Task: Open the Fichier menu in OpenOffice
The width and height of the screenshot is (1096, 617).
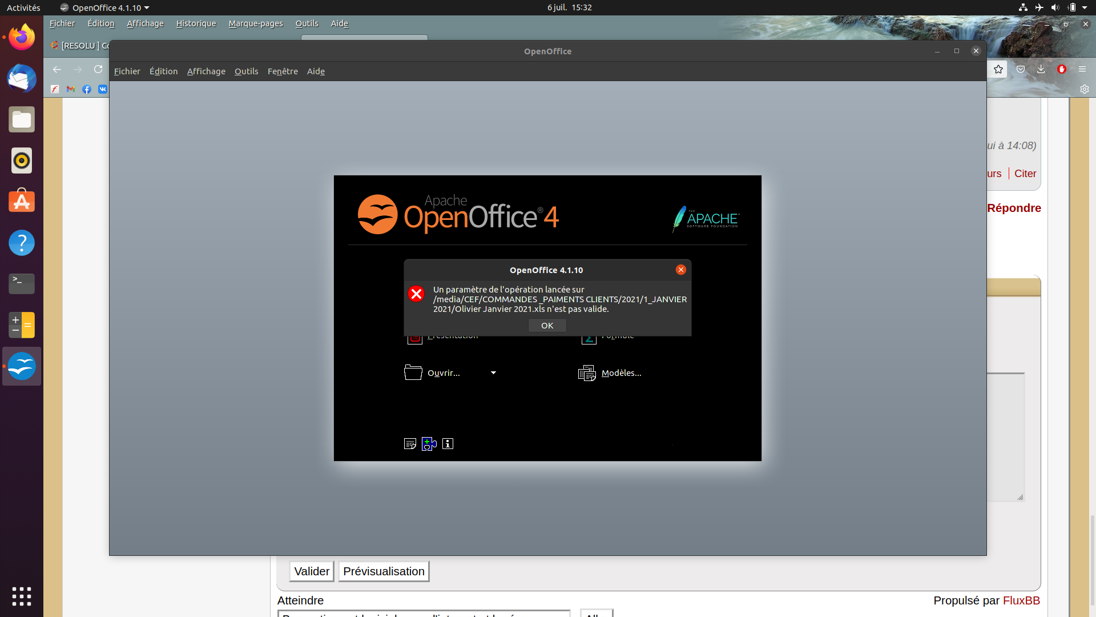Action: point(127,71)
